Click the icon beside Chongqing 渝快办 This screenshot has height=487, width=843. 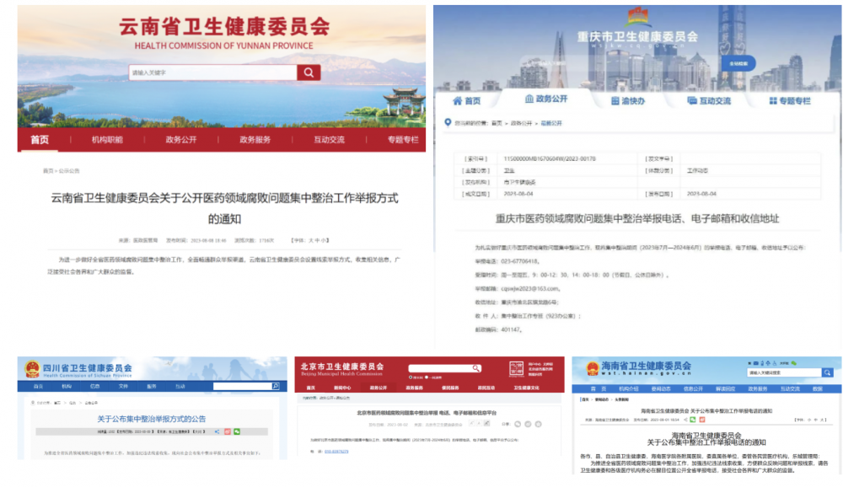pyautogui.click(x=615, y=100)
